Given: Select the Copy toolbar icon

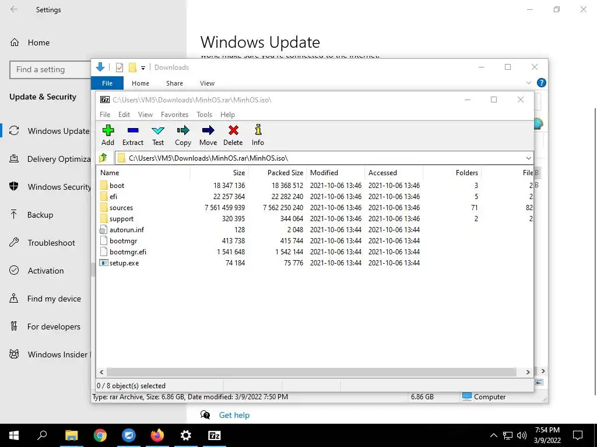Looking at the screenshot, I should [182, 130].
